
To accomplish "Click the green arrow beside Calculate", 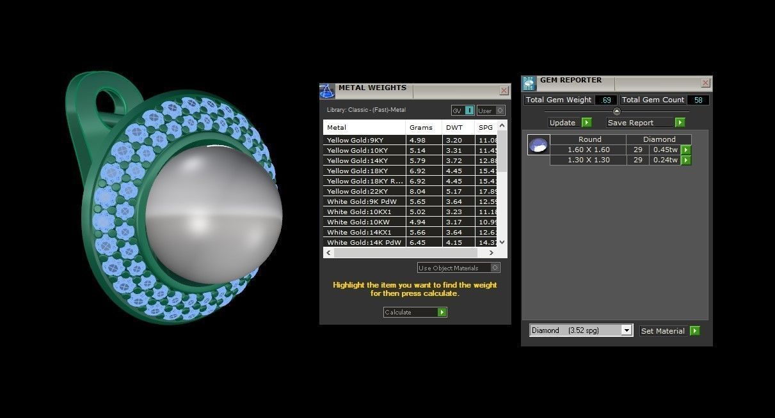I will [442, 312].
